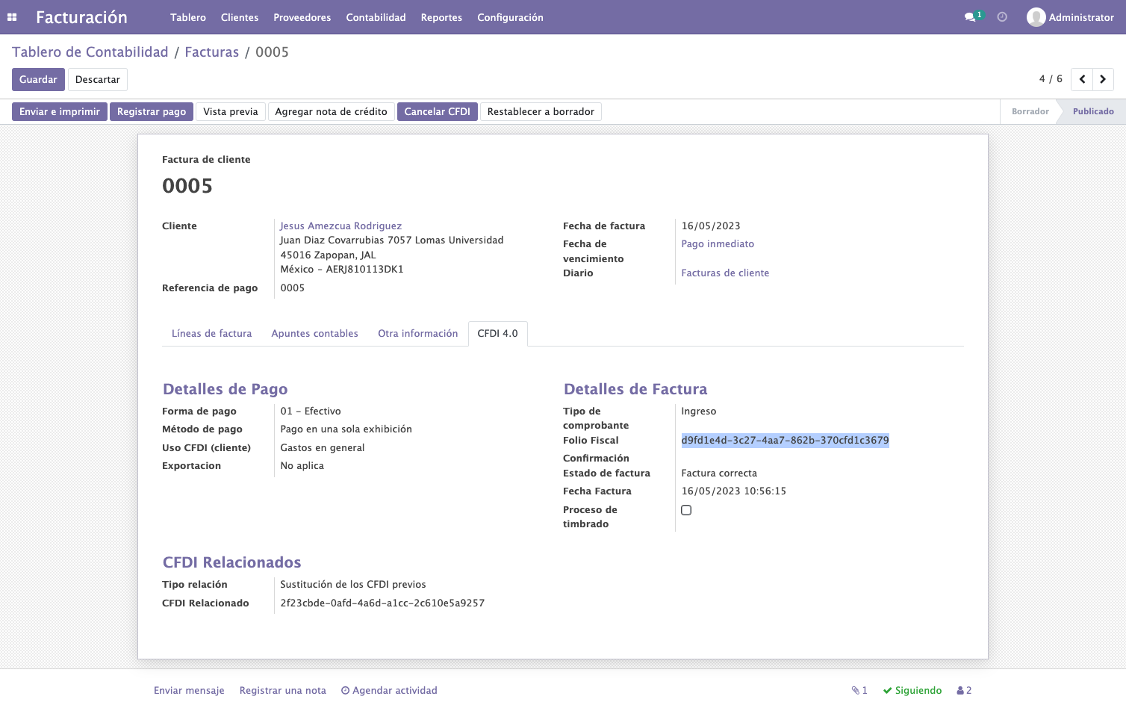Open the Facturas de cliente journal
Viewport: 1126px width, 705px height.
[x=725, y=273]
